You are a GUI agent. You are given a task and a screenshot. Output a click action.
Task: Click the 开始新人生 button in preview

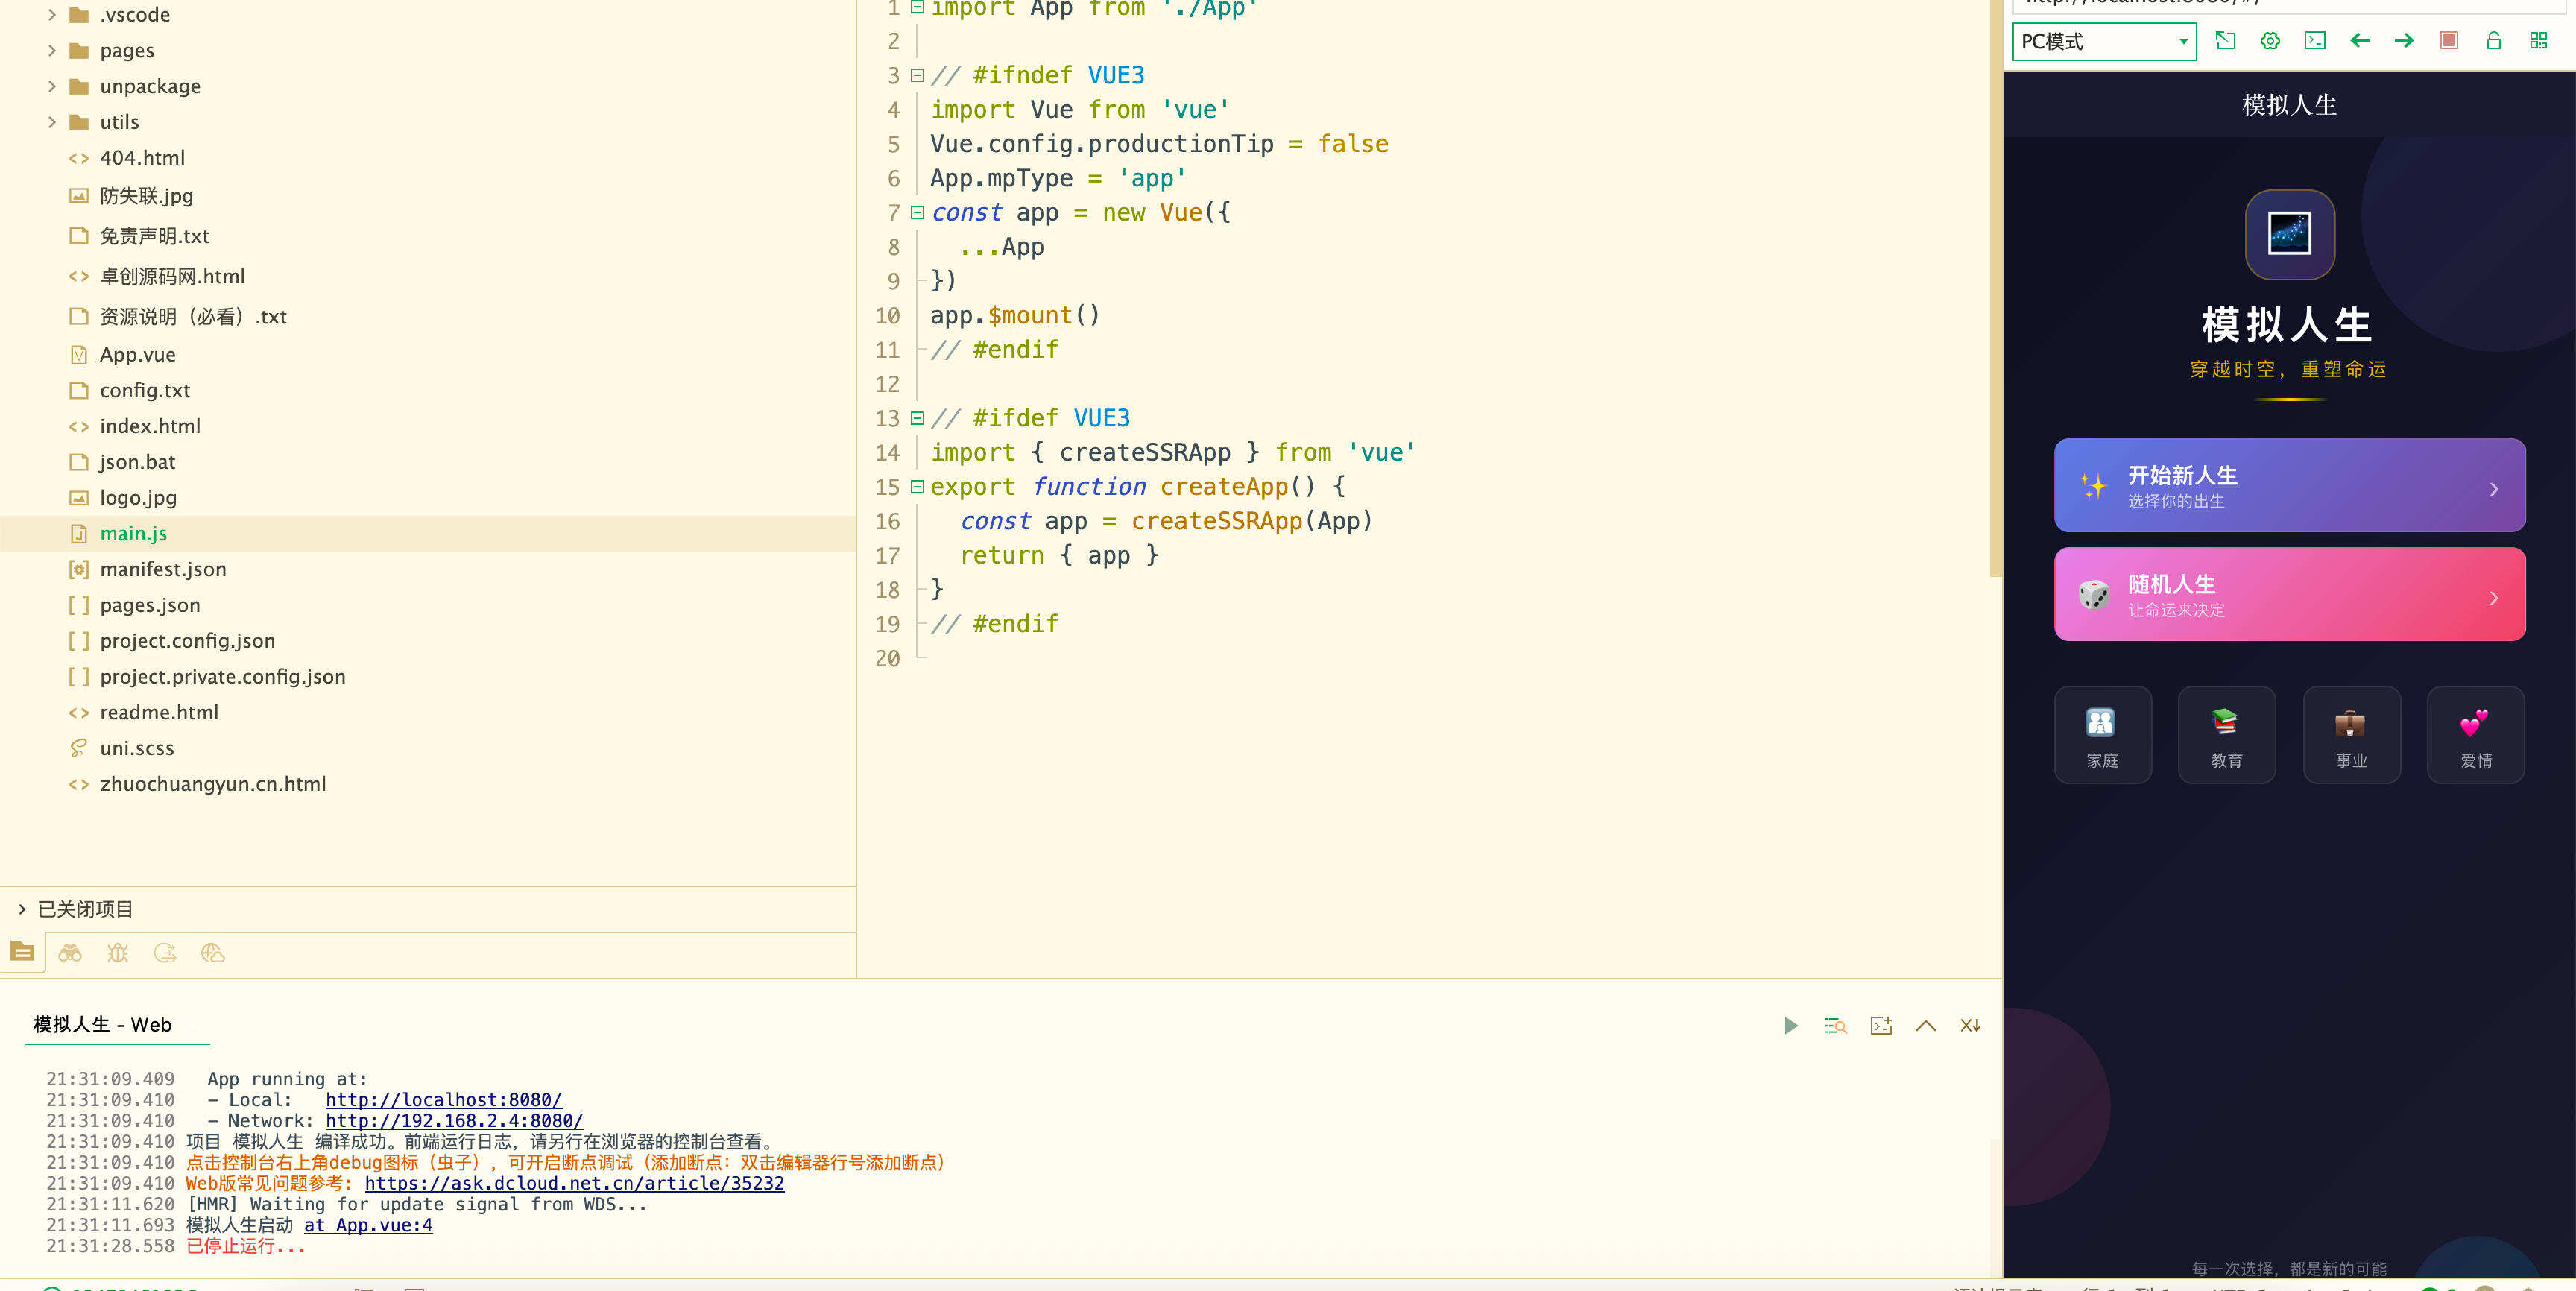coord(2289,485)
